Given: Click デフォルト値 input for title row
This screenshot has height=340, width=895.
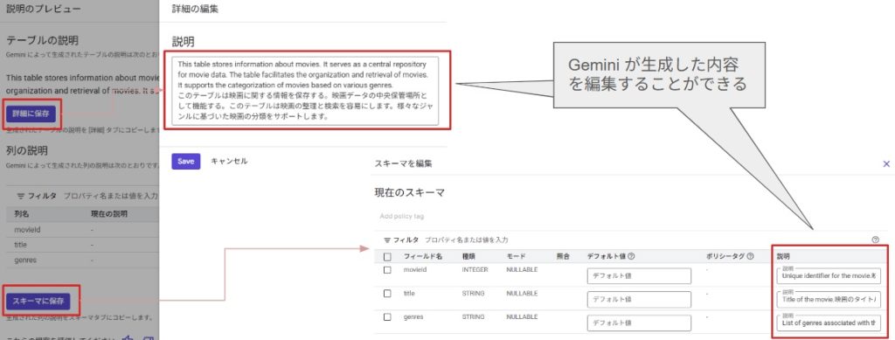Looking at the screenshot, I should tap(639, 300).
